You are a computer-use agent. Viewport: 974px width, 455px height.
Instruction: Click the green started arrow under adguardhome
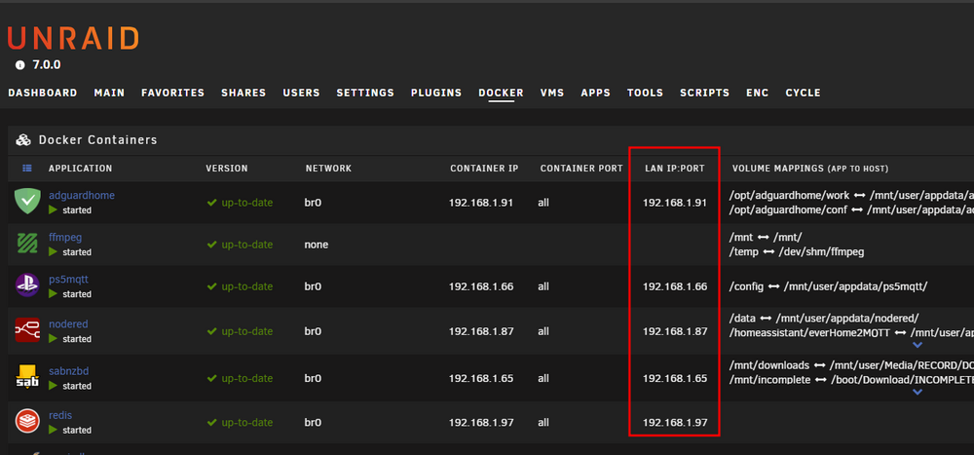pos(53,210)
